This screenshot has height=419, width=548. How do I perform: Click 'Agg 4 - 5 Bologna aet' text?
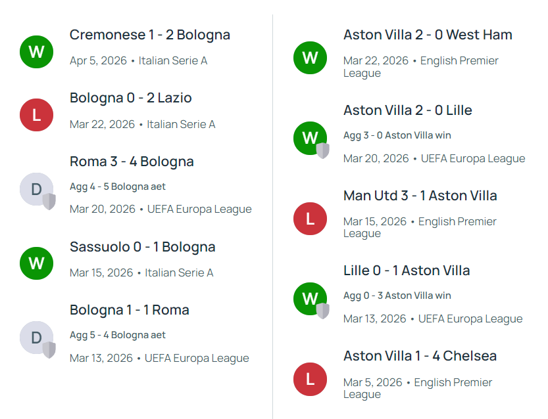(x=118, y=187)
